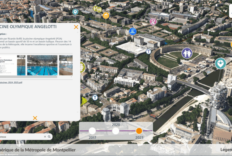Screen dimensions: 232x156
Task: Click the orange building marker on map
Action: tap(106, 15)
